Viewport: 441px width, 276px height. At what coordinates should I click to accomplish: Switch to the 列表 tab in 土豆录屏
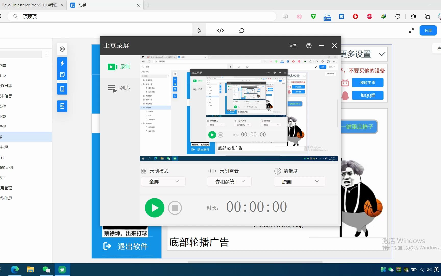tap(119, 88)
